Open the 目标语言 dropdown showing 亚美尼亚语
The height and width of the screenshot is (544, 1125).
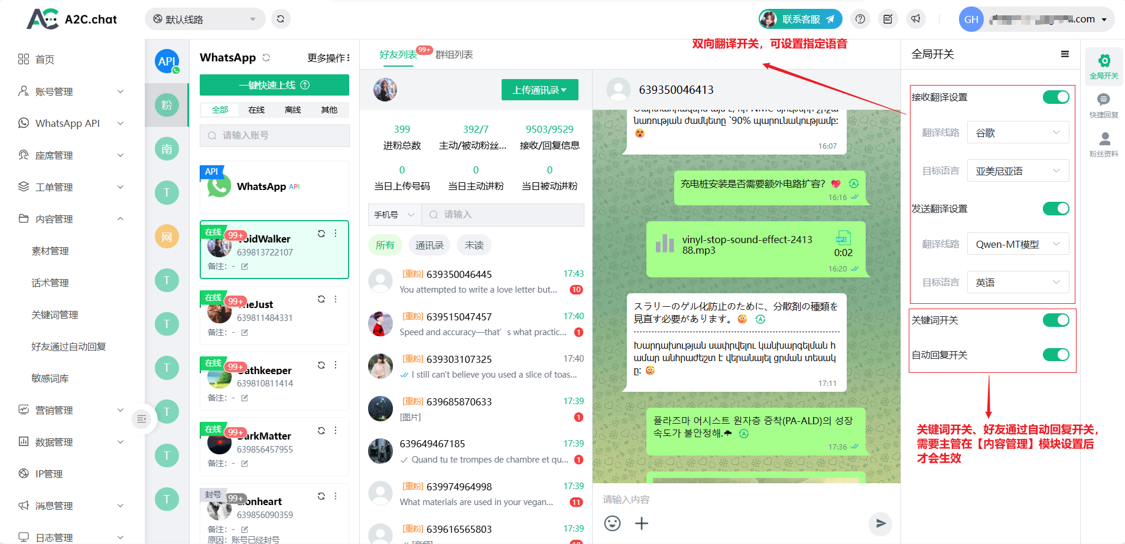point(1017,171)
